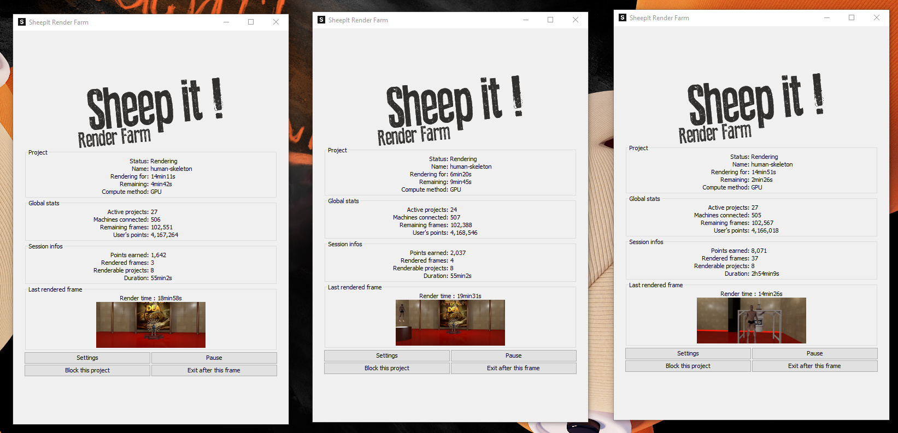
Task: Click points earned 8,071 in right window
Action: pos(759,251)
